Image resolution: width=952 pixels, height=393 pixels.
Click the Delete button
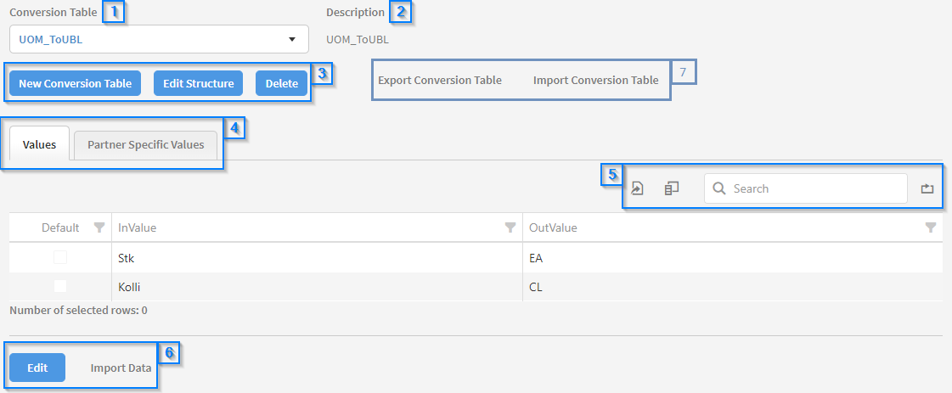[281, 83]
